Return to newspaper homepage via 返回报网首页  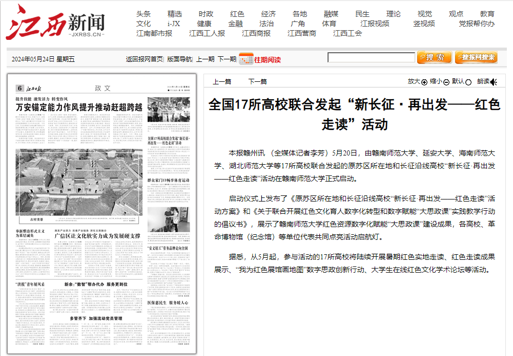(145, 59)
